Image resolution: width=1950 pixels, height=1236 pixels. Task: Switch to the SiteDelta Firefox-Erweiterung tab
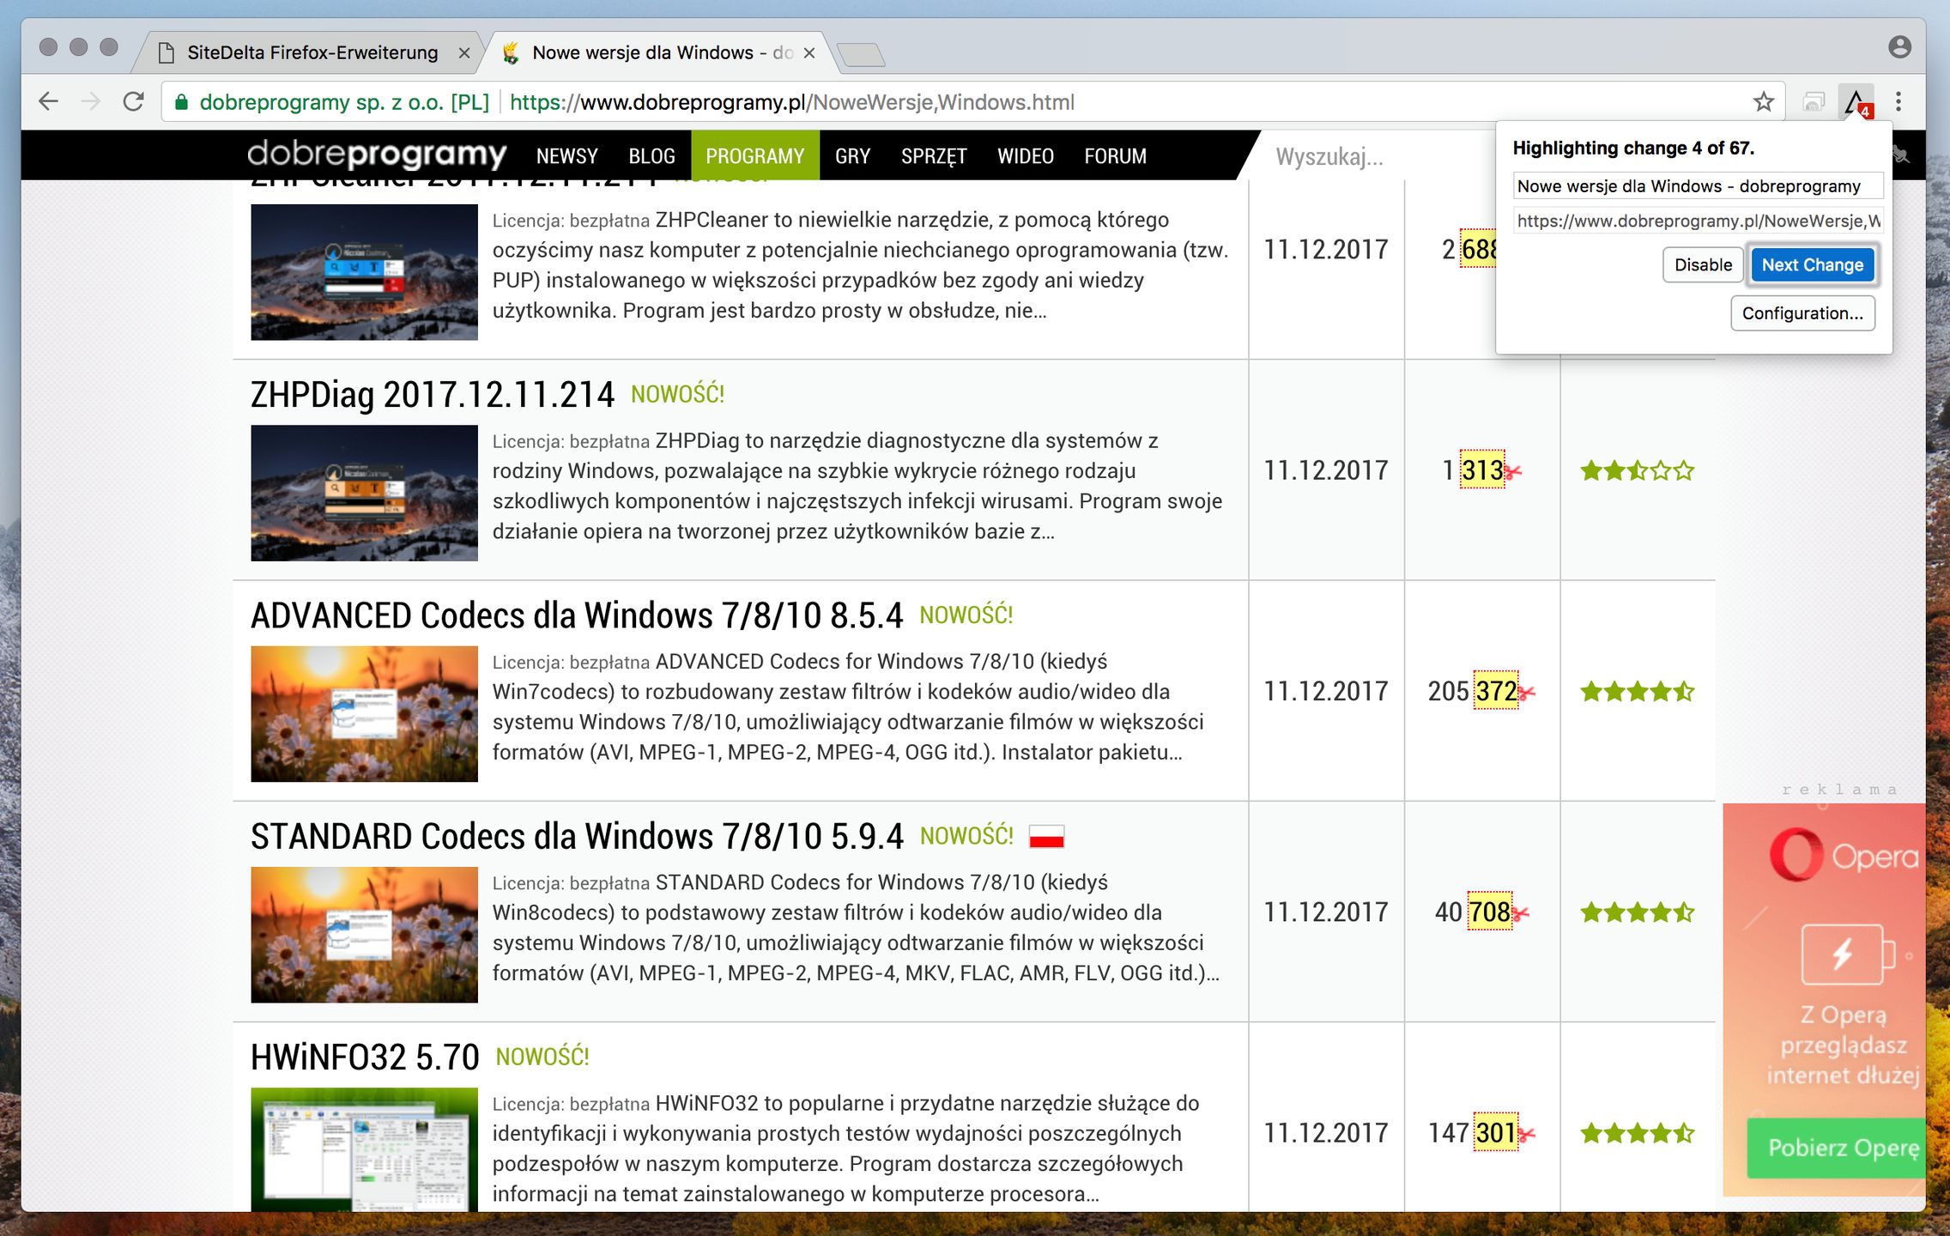click(x=312, y=53)
